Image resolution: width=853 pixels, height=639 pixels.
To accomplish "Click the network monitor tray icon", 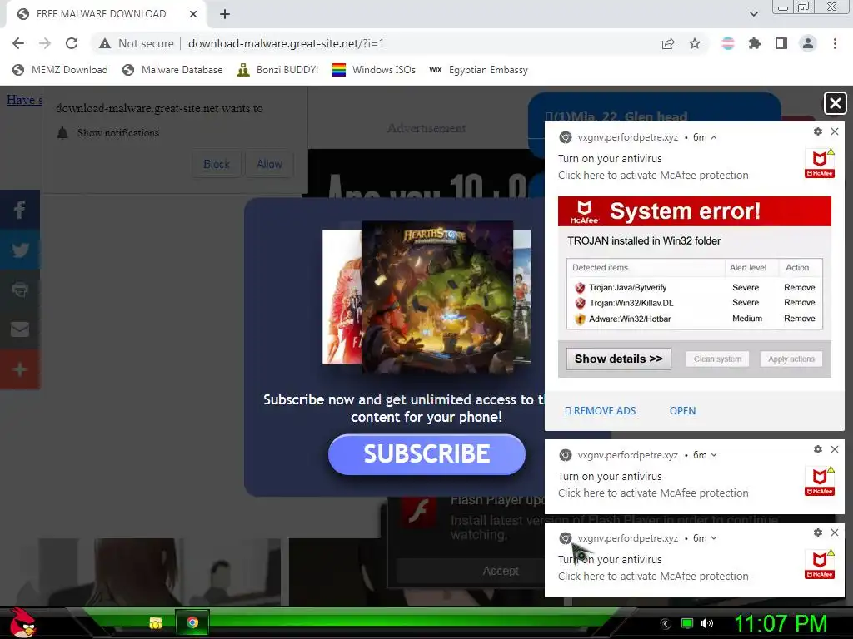I will pyautogui.click(x=687, y=623).
